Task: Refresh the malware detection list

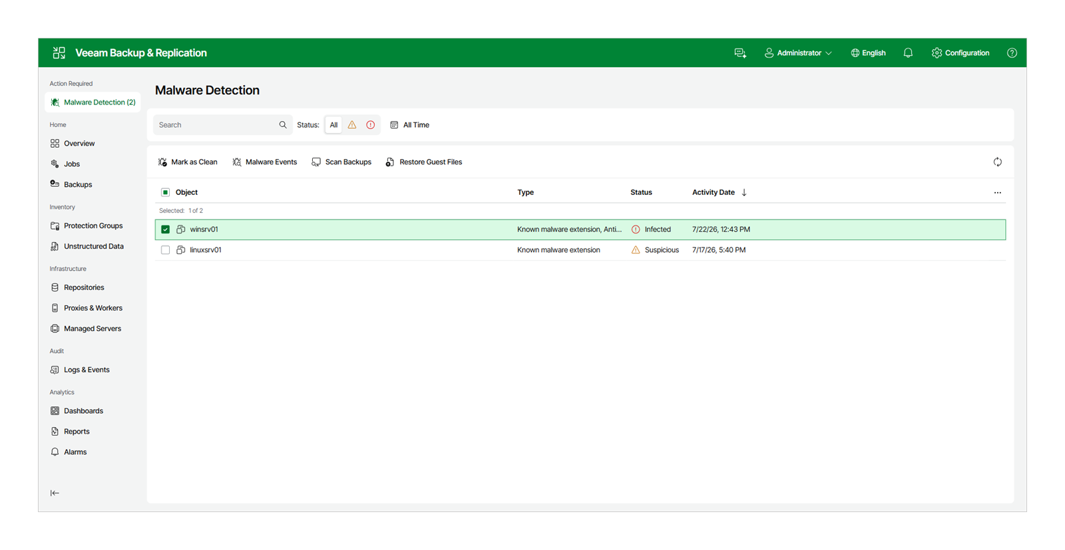Action: click(997, 162)
